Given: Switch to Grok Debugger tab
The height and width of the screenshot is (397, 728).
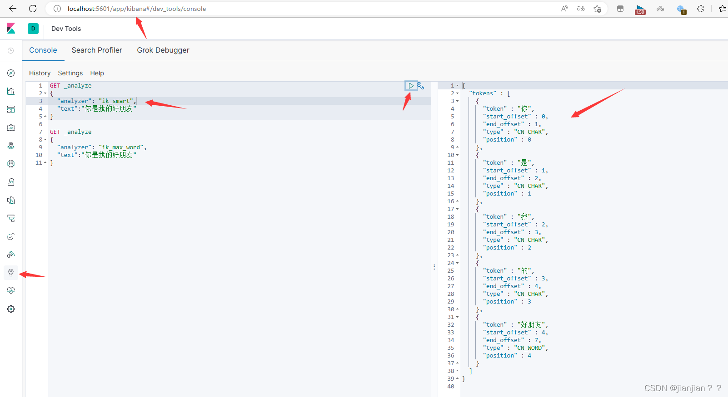Looking at the screenshot, I should click(163, 50).
